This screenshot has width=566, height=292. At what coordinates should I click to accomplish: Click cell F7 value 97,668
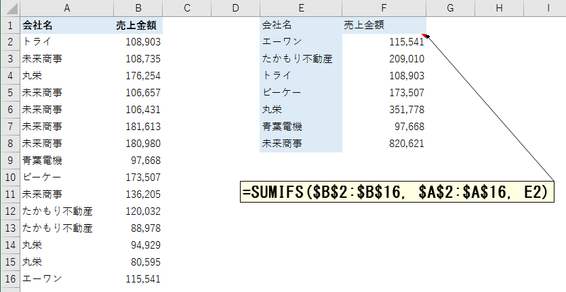384,127
